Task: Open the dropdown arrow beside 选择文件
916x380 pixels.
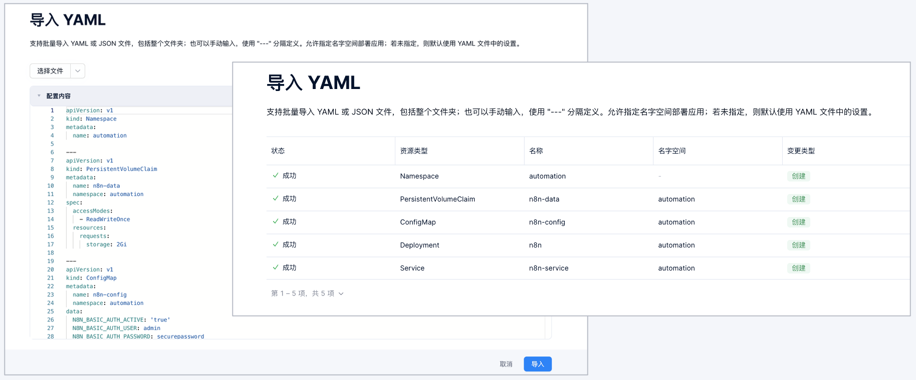Action: (78, 71)
